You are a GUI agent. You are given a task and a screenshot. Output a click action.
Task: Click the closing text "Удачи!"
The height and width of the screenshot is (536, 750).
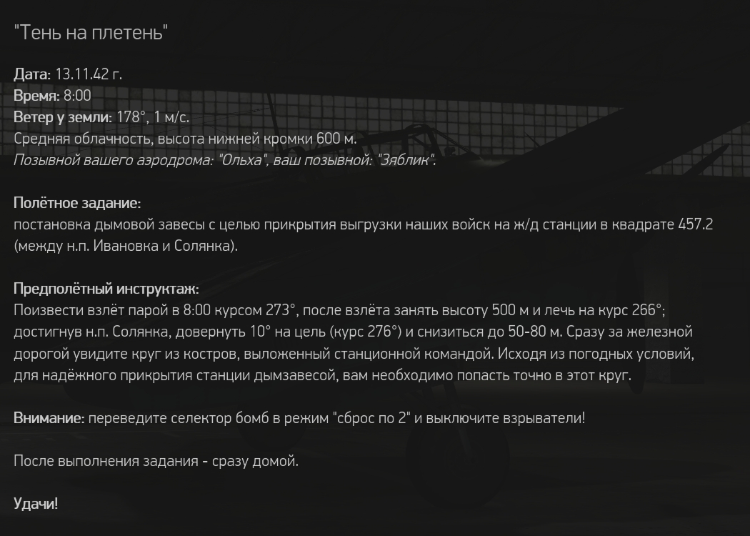[36, 503]
